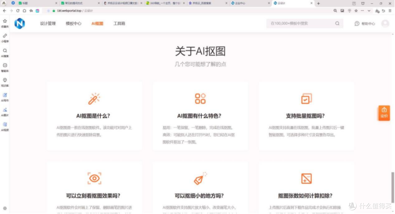Click the 支持批量抠图吗? card heading
Image resolution: width=395 pixels, height=214 pixels.
(305, 116)
